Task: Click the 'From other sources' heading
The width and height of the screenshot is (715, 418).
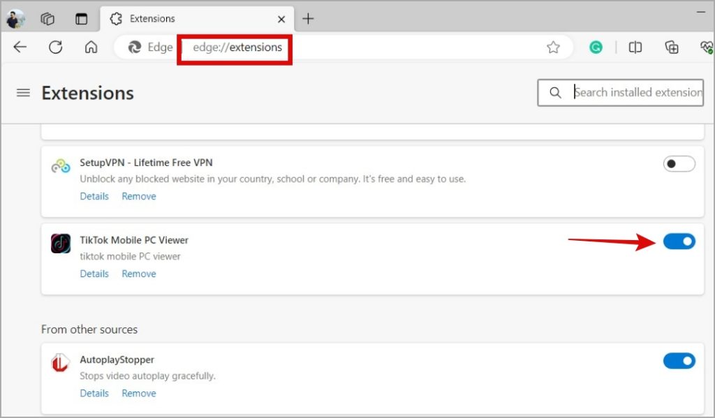Action: [x=89, y=329]
